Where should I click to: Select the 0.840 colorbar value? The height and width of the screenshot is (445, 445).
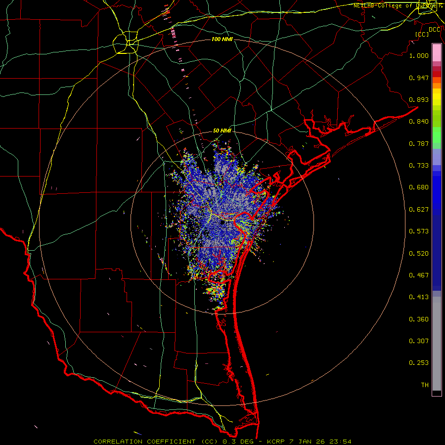coord(419,122)
